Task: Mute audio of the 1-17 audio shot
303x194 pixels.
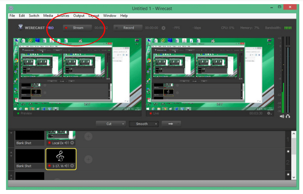Action: tap(67, 166)
